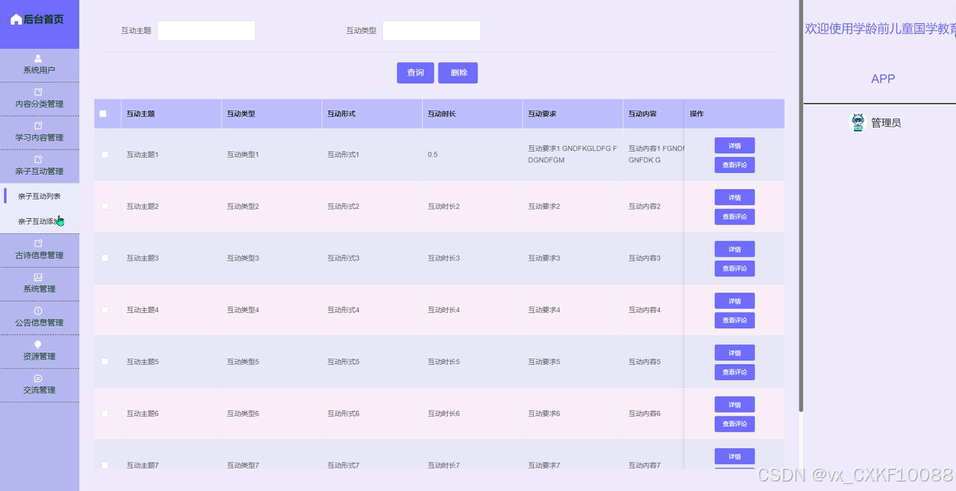The width and height of the screenshot is (956, 491).
Task: Check the box for 互动主题5 row
Action: coord(105,361)
